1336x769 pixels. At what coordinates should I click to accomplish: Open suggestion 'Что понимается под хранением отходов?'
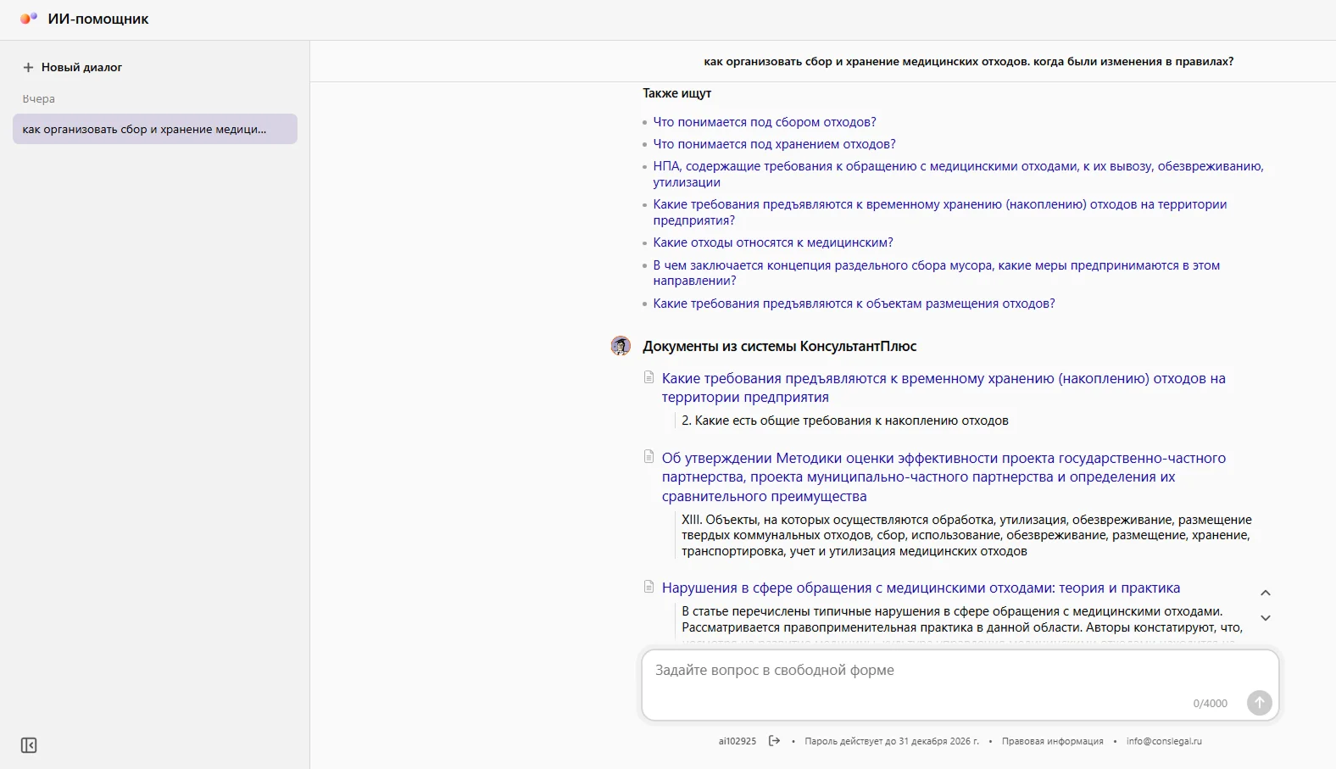(x=774, y=144)
